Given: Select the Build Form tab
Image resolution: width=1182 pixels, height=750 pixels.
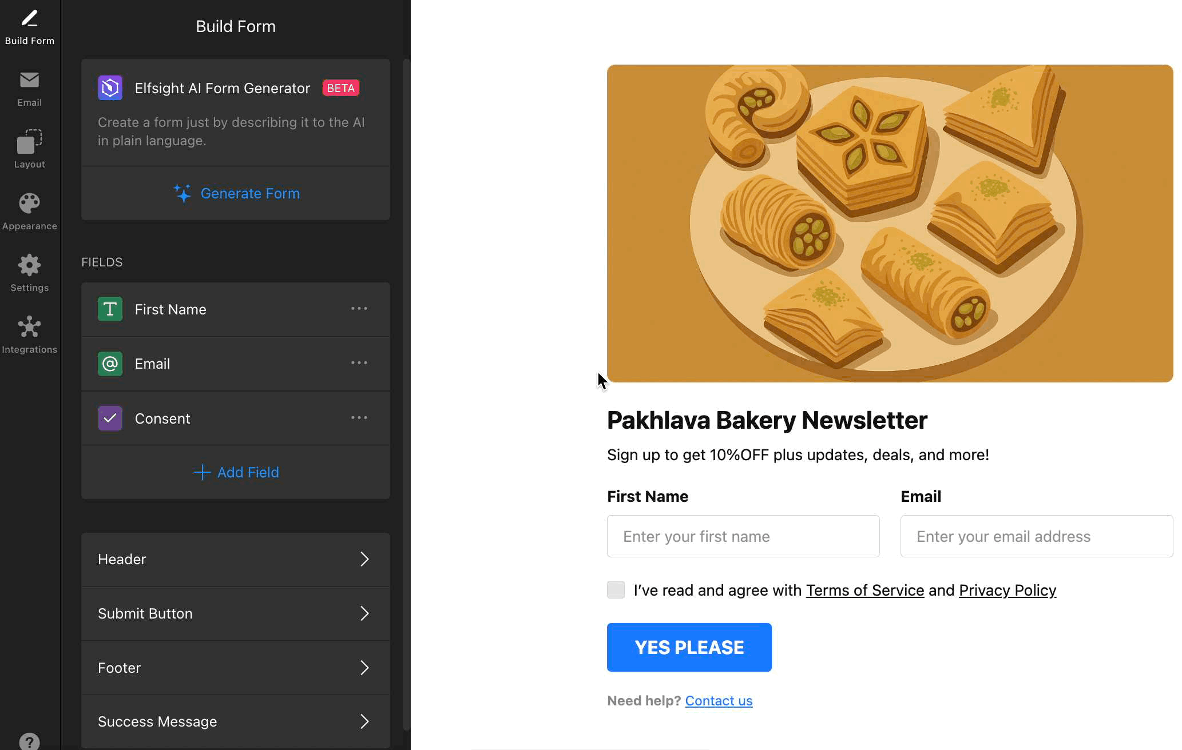Looking at the screenshot, I should click(29, 27).
